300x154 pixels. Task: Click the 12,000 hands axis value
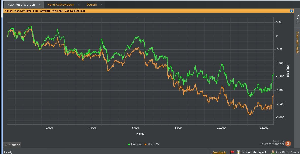coord(264,128)
